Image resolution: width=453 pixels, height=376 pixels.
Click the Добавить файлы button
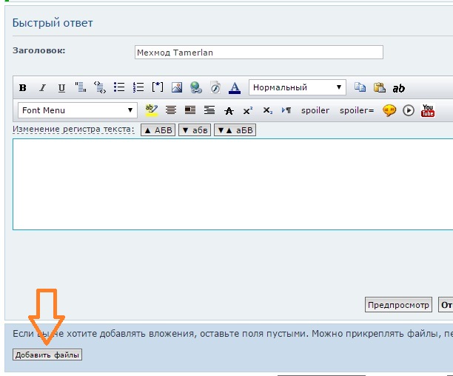[47, 355]
